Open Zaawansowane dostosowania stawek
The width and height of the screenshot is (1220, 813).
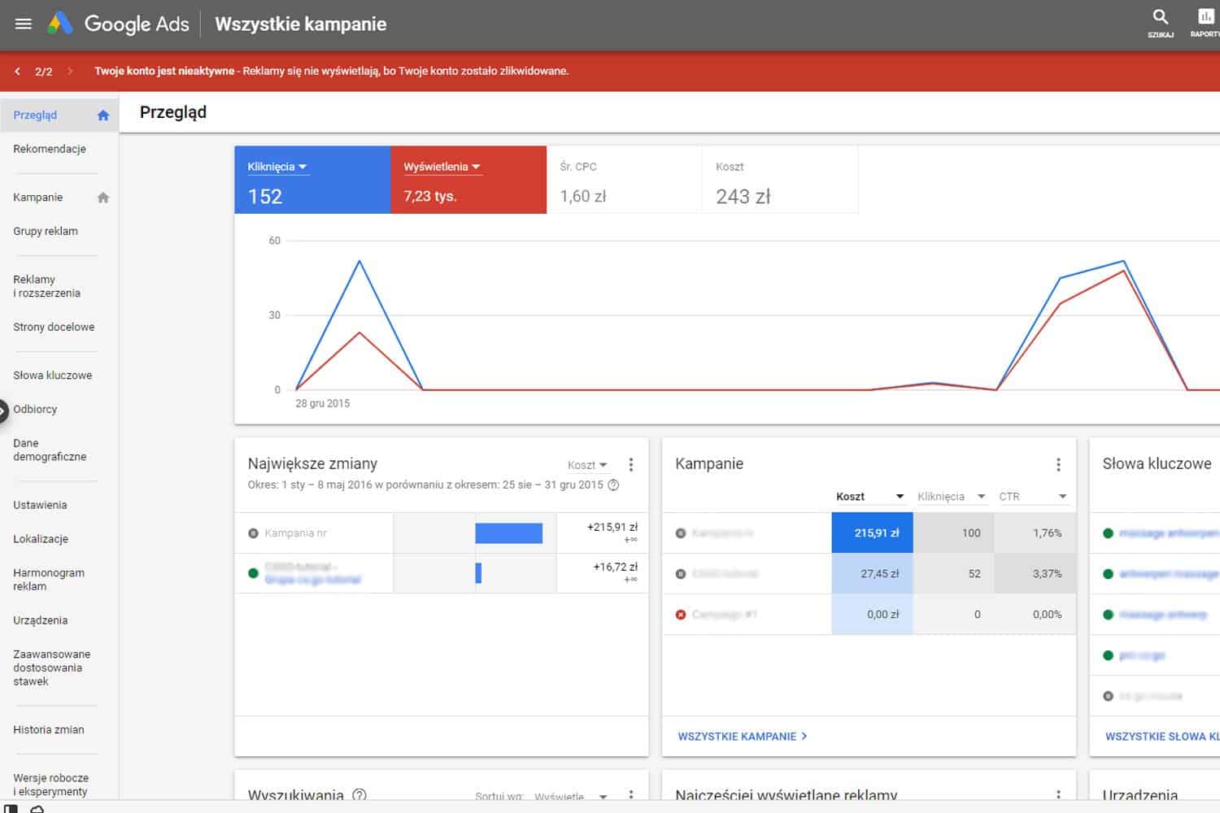[52, 667]
